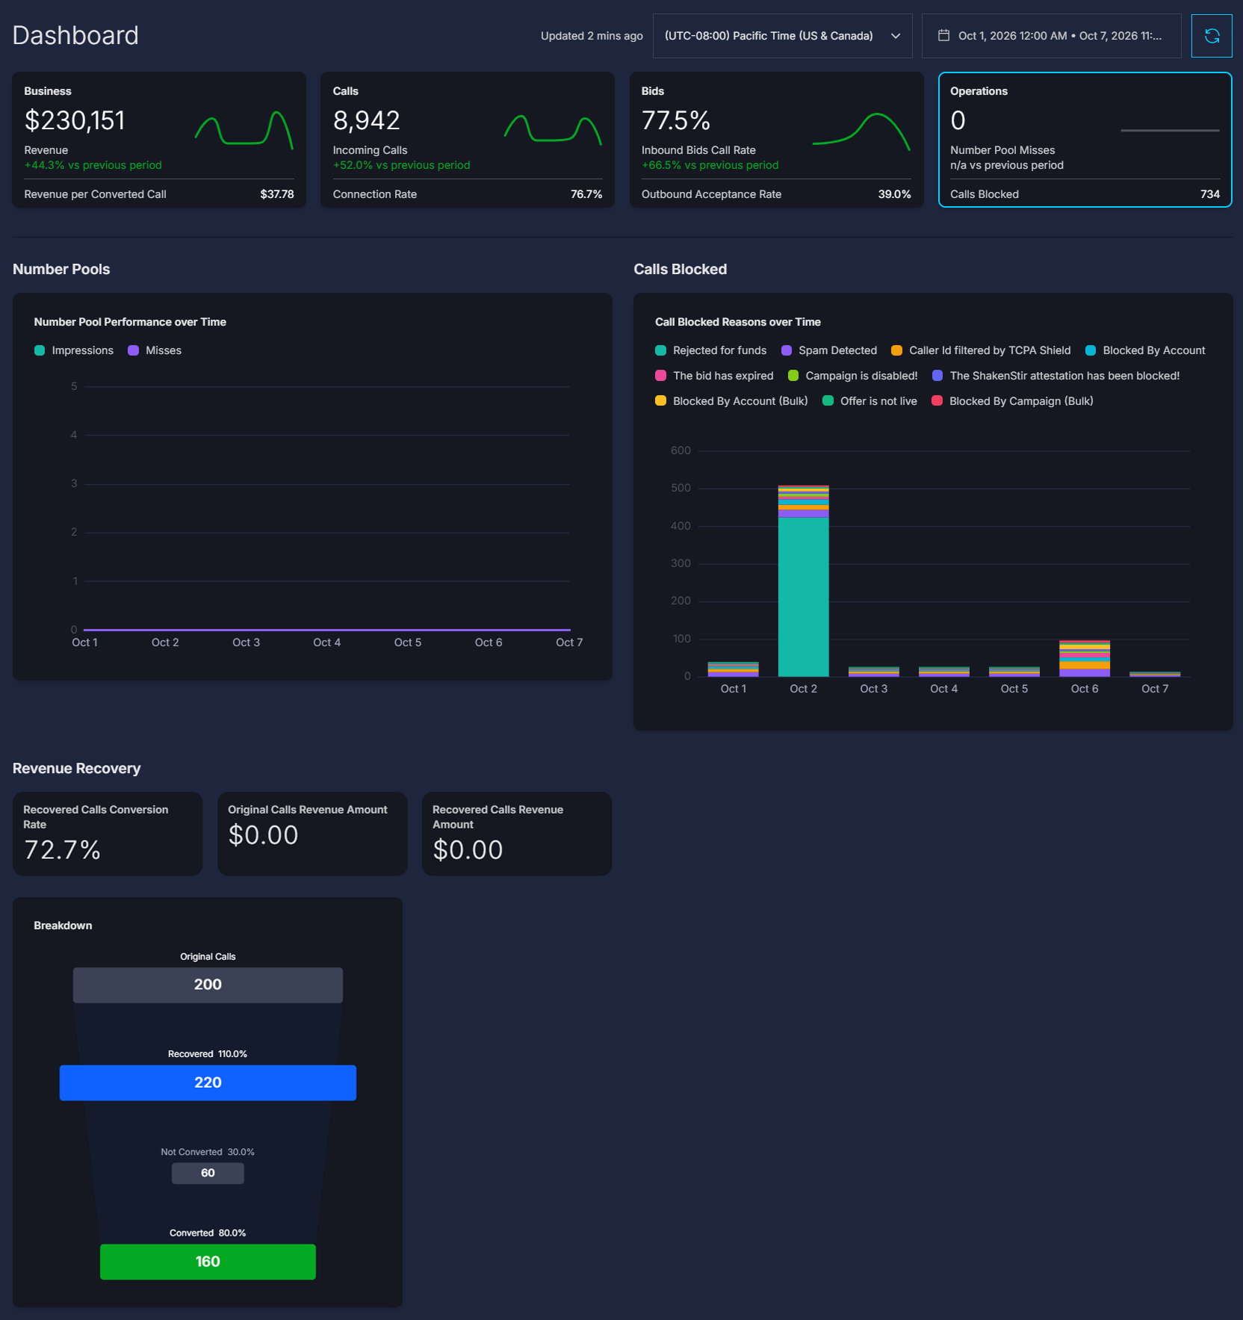Click the refresh dashboard icon

1212,36
